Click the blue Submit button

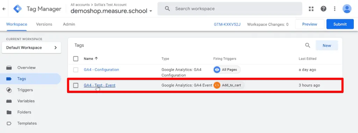click(340, 24)
